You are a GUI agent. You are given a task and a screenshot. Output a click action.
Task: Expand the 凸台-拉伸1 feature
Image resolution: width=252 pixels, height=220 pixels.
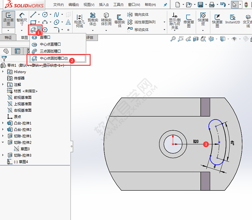[x=3, y=123]
